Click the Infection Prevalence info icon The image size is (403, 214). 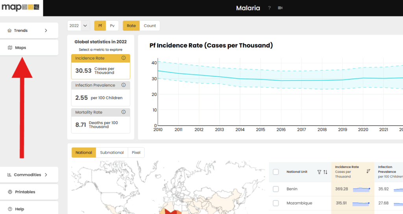click(124, 85)
